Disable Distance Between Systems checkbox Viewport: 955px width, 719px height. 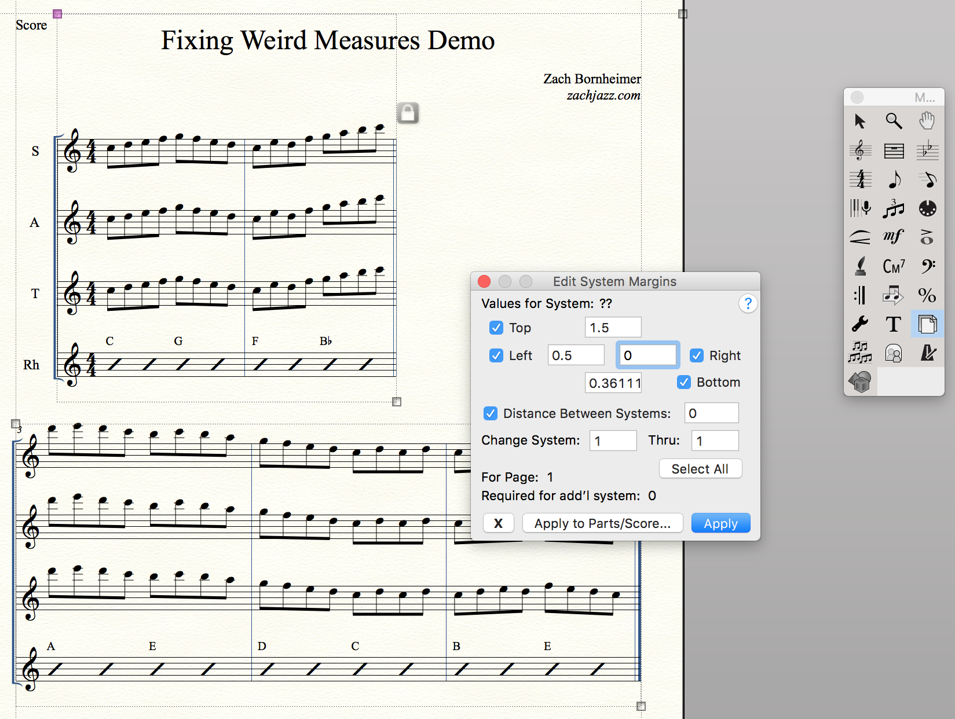[x=491, y=413]
